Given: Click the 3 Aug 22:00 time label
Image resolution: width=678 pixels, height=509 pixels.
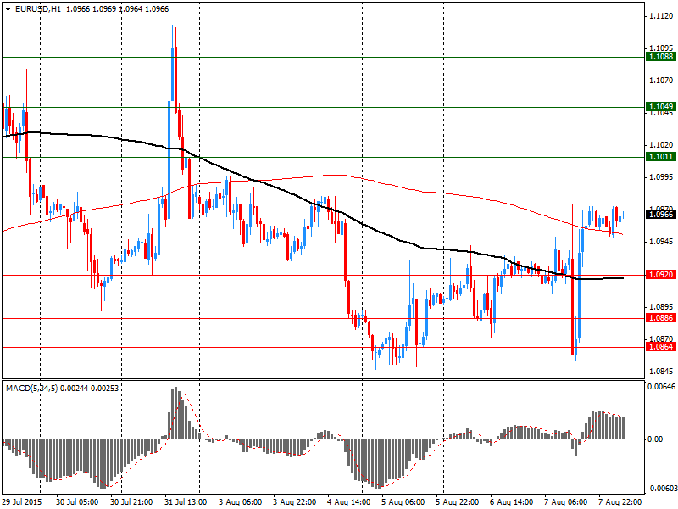Looking at the screenshot, I should pyautogui.click(x=294, y=502).
